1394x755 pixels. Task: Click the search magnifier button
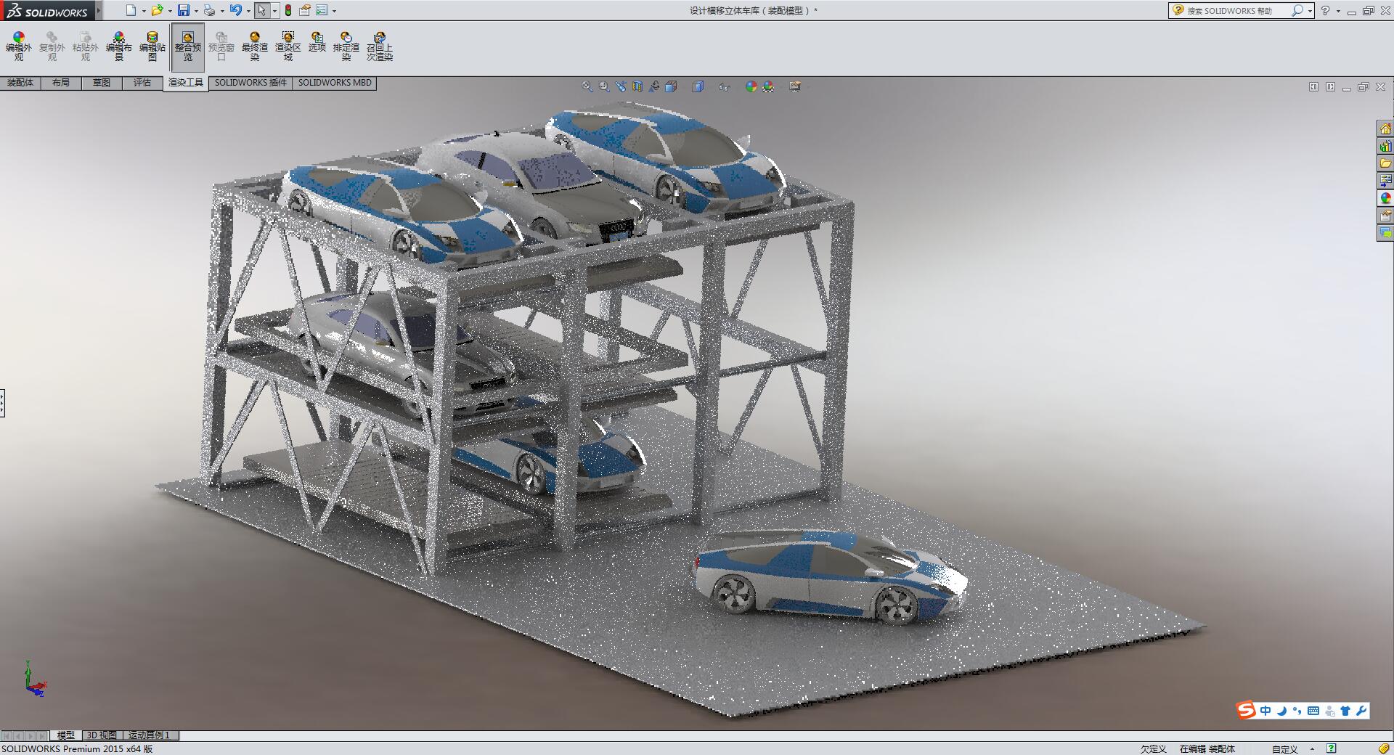[x=1297, y=10]
